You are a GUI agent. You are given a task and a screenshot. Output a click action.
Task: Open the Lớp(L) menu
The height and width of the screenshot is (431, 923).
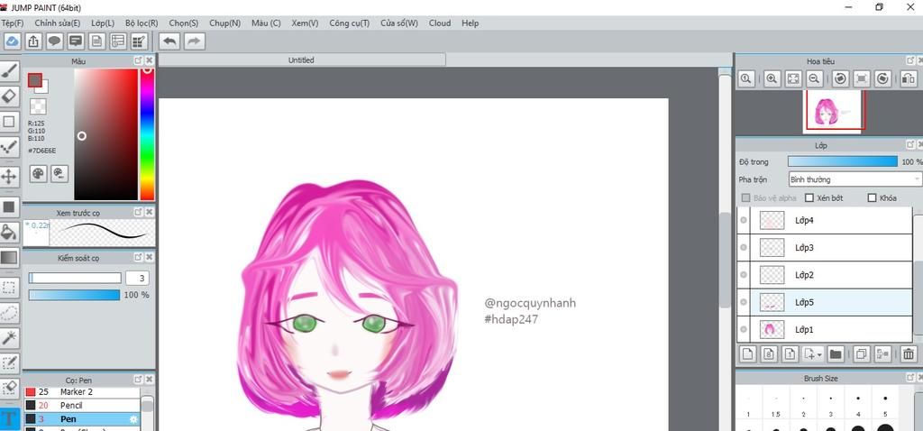click(x=103, y=23)
